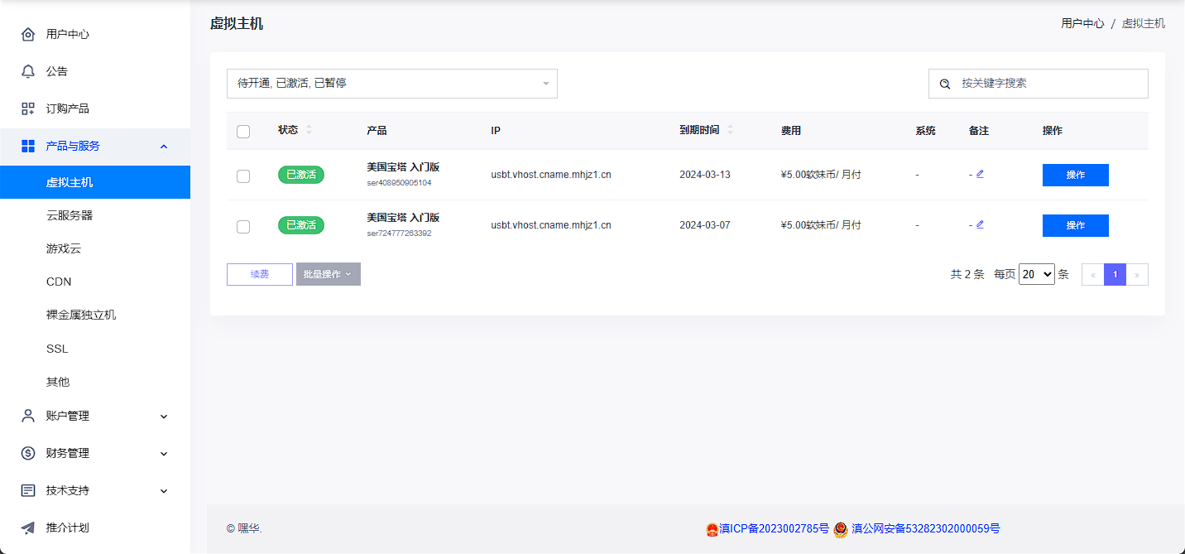
Task: Click the dollar icon for 财务管理
Action: [x=28, y=453]
